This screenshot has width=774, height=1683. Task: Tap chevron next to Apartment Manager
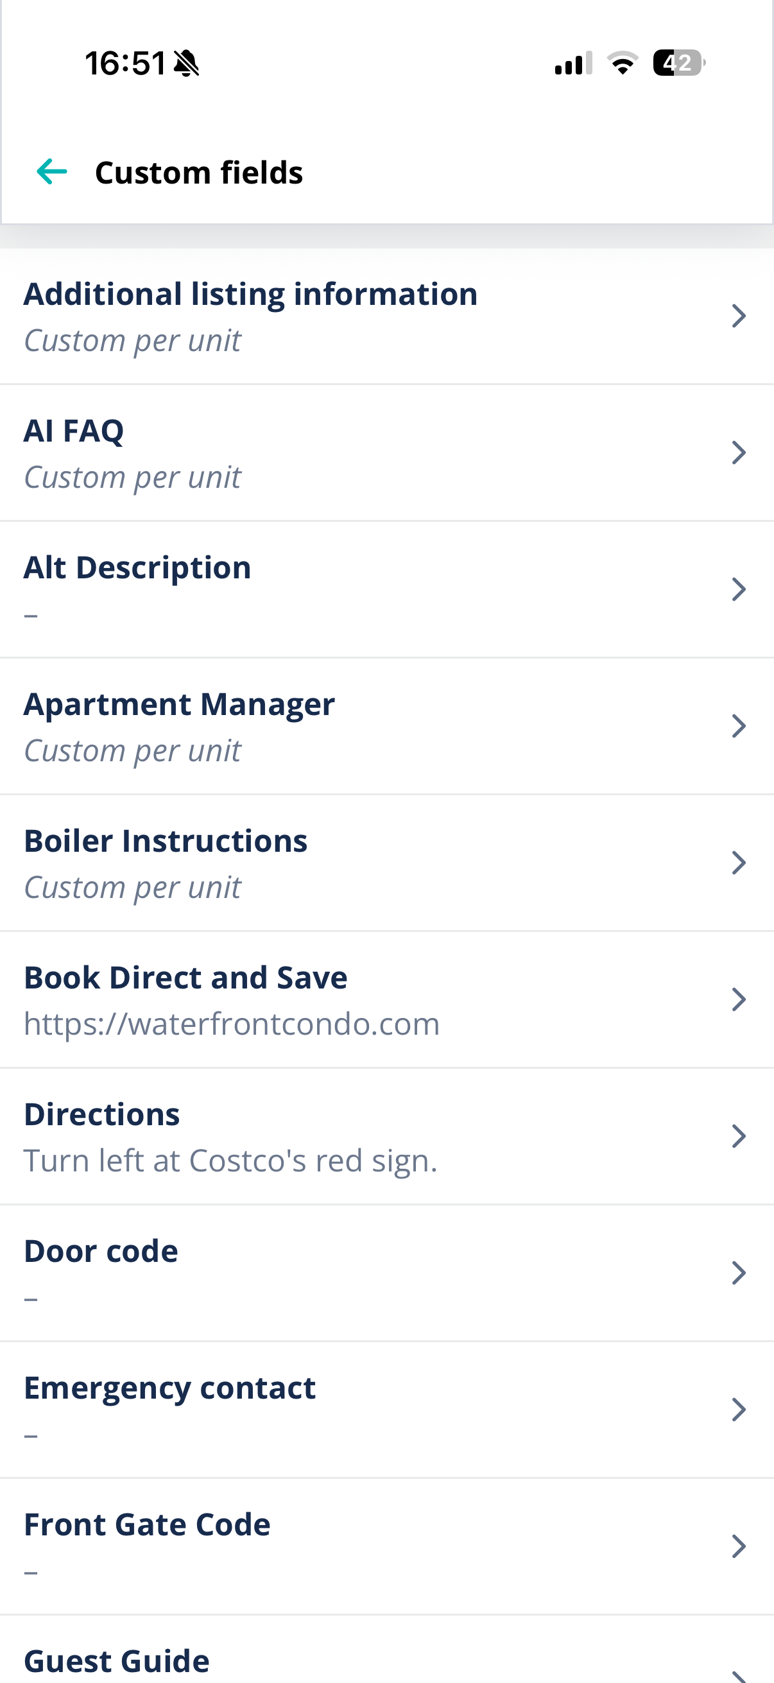tap(739, 726)
